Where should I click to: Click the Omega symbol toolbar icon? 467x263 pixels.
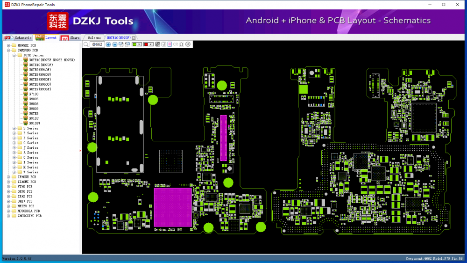tap(181, 44)
